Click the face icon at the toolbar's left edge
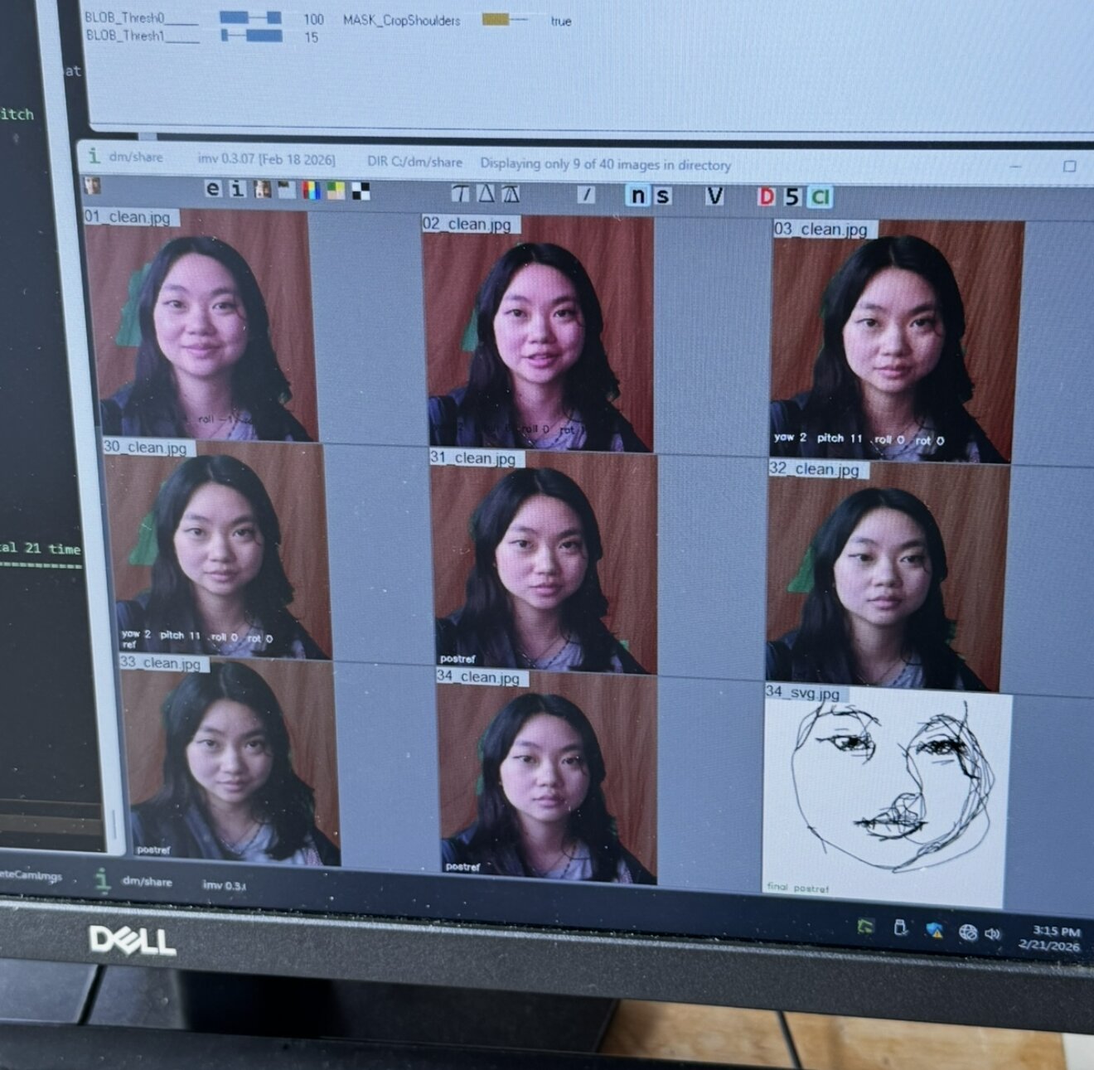This screenshot has width=1094, height=1070. tap(92, 186)
